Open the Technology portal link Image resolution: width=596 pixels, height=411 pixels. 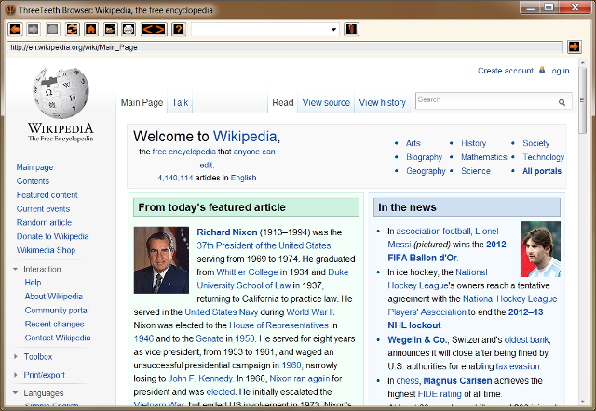543,157
